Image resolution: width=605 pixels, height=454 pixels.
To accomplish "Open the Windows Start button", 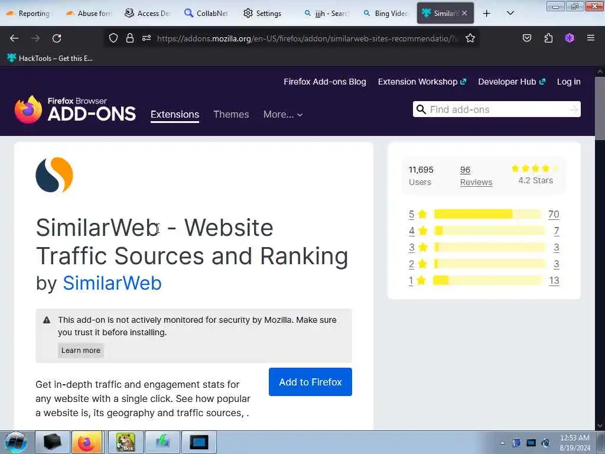I will (16, 442).
